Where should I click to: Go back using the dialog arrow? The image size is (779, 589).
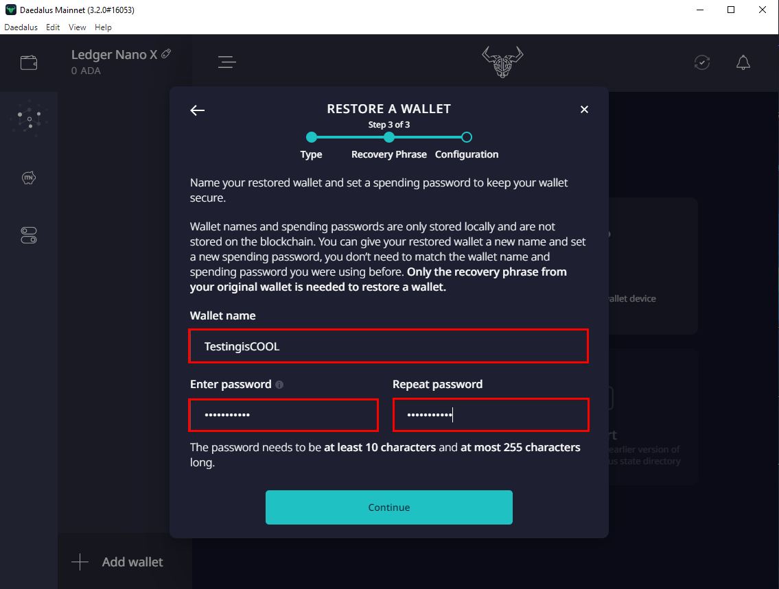(198, 110)
